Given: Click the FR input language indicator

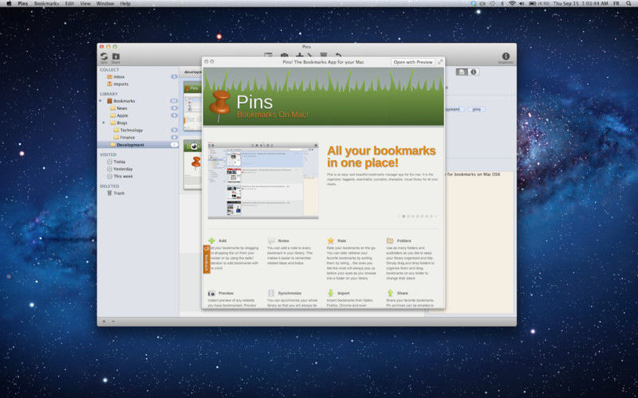Looking at the screenshot, I should (616, 3).
